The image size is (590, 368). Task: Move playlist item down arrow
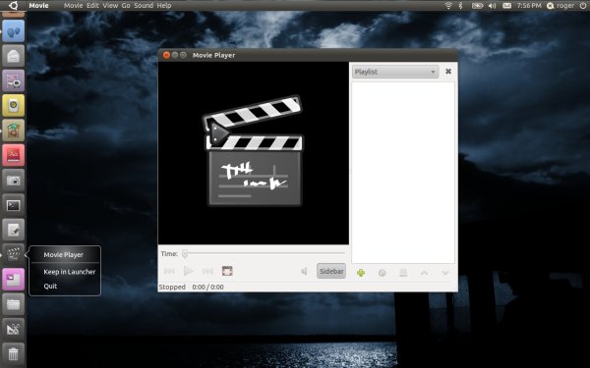pos(445,273)
